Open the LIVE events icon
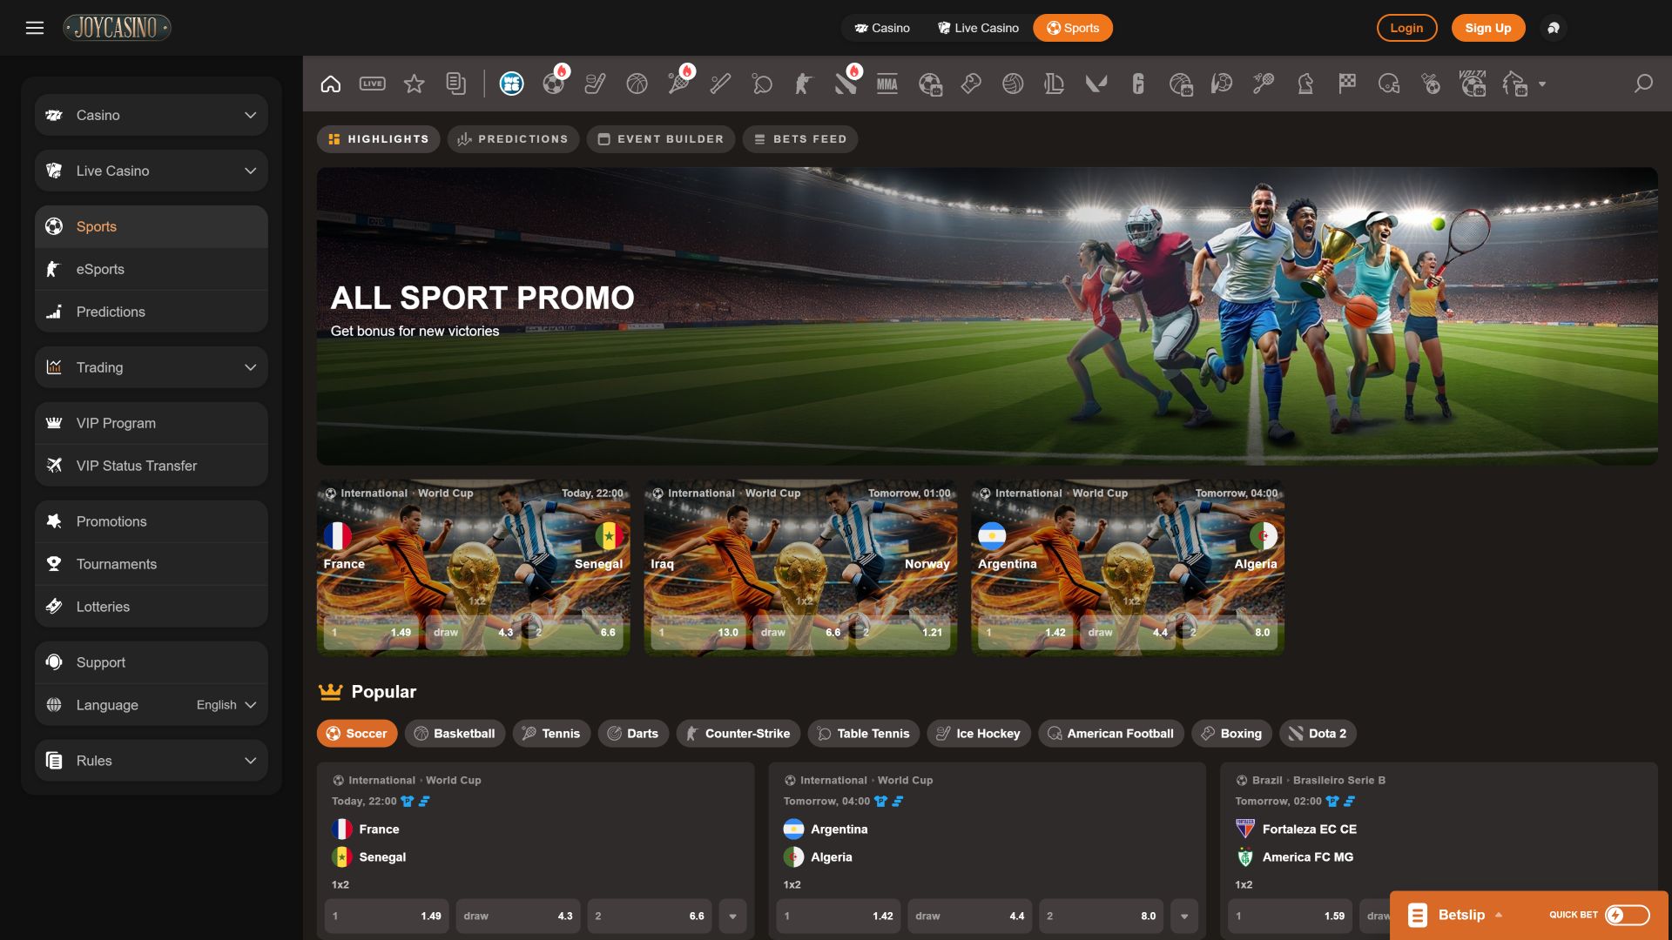Screen dimensions: 1672x940 373,84
